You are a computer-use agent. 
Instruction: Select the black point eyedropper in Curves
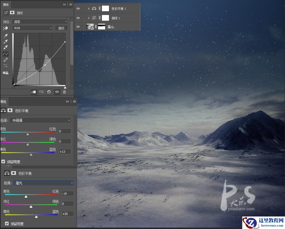click(x=5, y=36)
